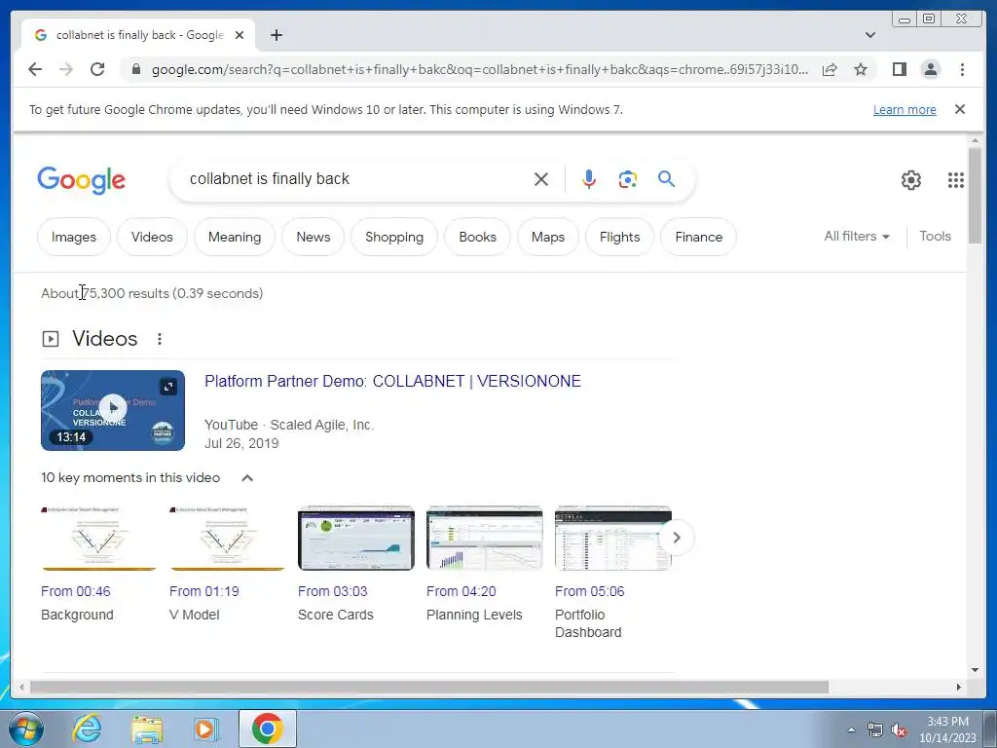Open the V Model key moment thumbnail

[227, 538]
